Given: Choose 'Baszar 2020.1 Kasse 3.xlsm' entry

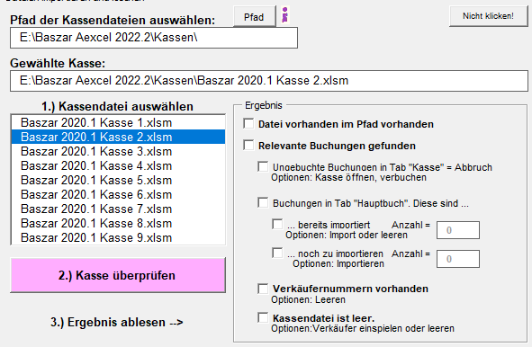Looking at the screenshot, I should coord(118,151).
